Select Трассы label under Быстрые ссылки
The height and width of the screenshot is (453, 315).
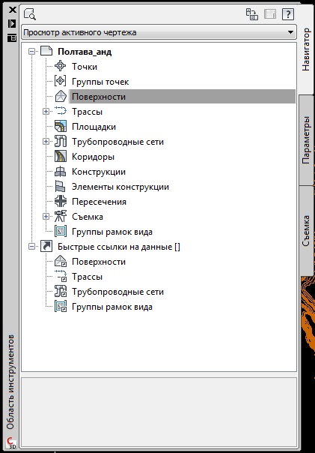point(87,277)
